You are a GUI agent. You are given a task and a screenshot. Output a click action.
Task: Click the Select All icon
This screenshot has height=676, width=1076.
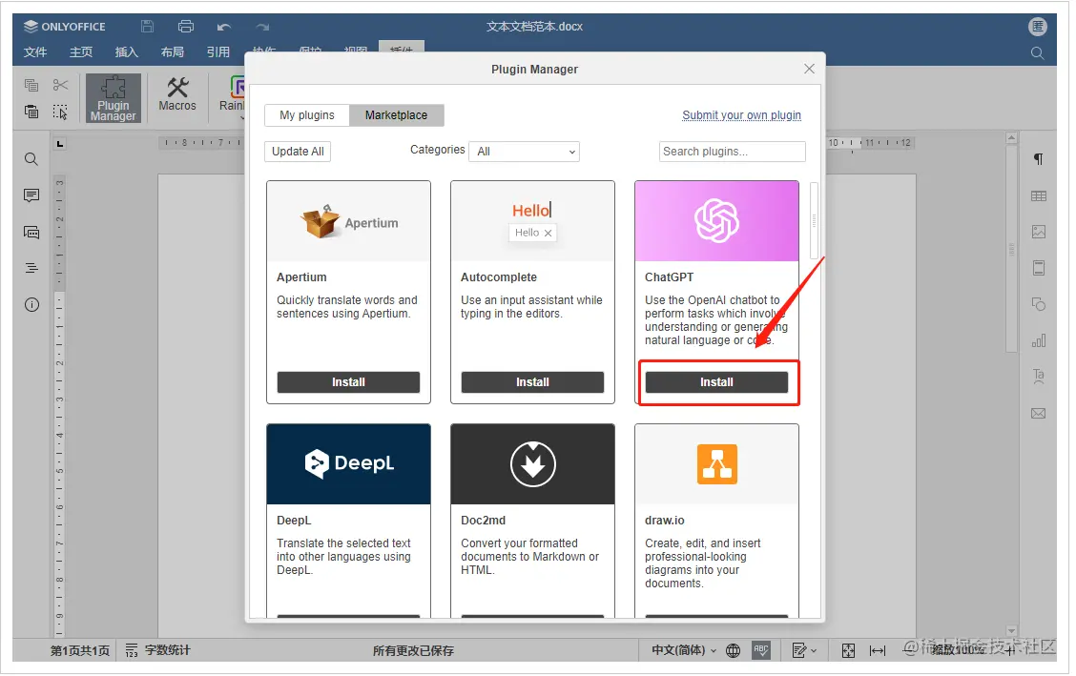tap(60, 111)
